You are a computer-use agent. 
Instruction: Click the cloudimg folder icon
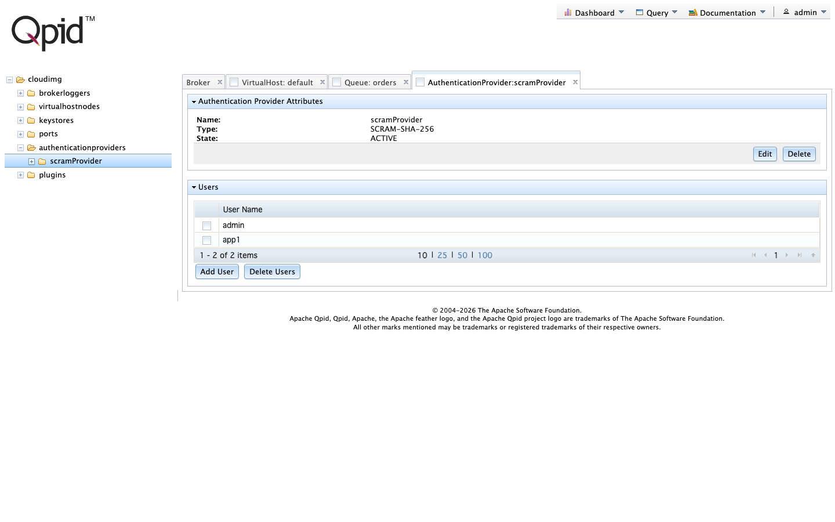click(20, 79)
